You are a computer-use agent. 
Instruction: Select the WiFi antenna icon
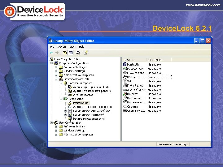125,81
